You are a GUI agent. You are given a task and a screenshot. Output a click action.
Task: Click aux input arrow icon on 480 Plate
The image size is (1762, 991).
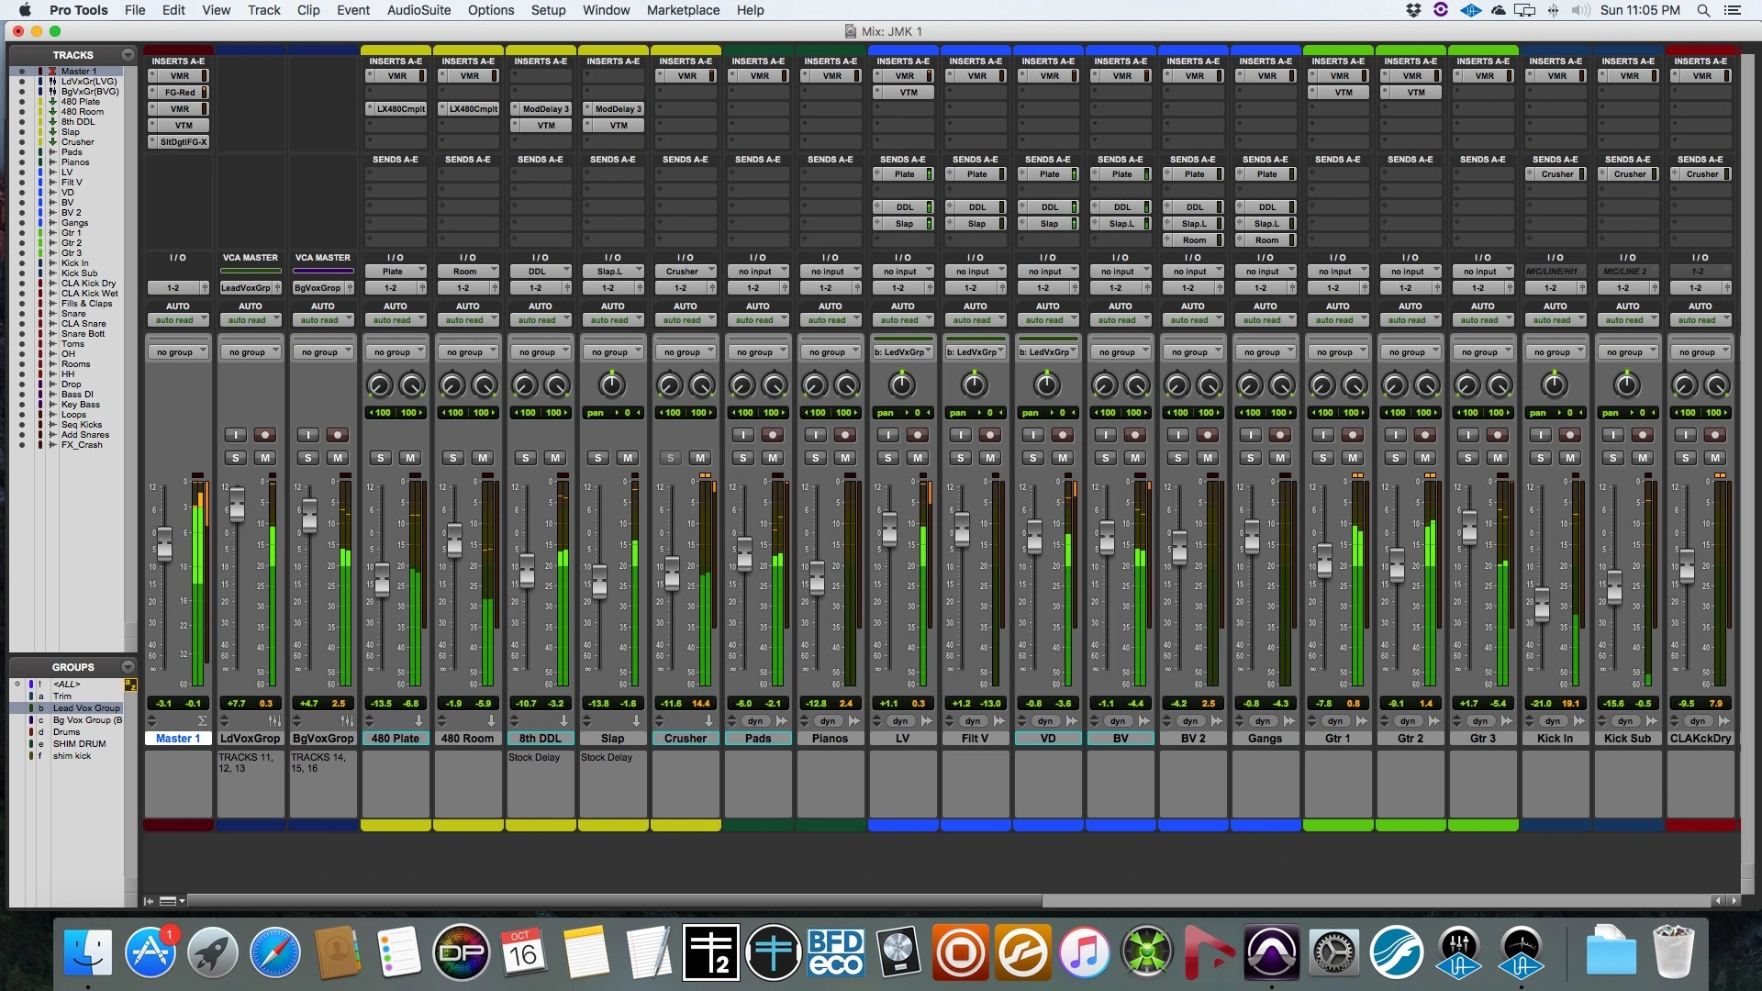(418, 721)
